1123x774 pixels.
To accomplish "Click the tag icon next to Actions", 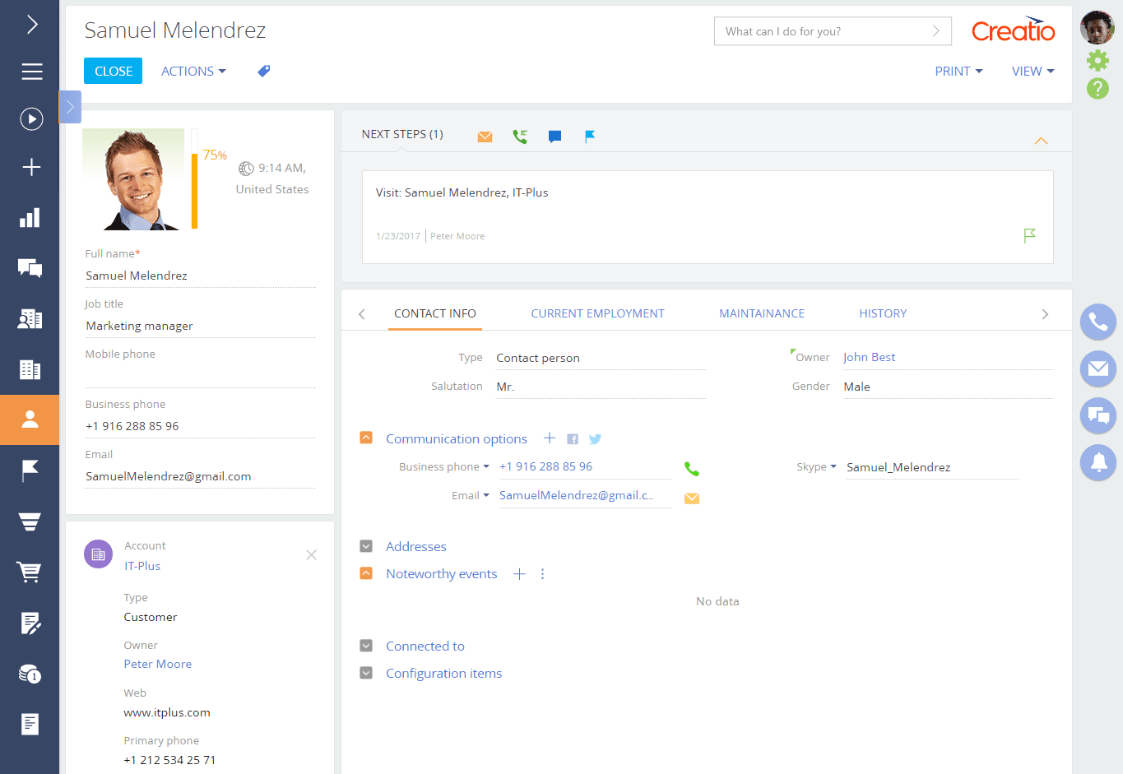I will pyautogui.click(x=263, y=72).
